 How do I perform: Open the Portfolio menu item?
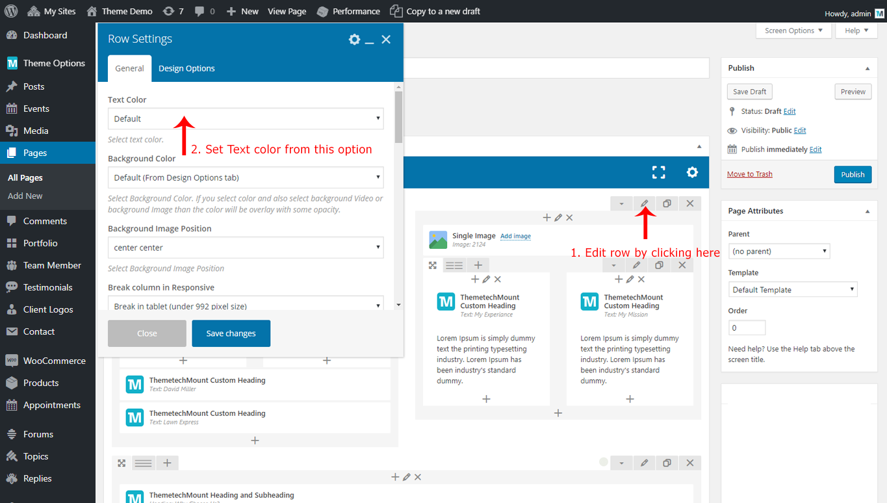40,243
